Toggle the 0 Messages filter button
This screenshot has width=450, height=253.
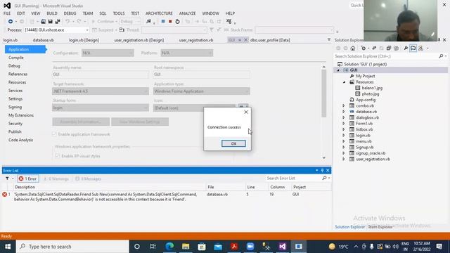(88, 179)
